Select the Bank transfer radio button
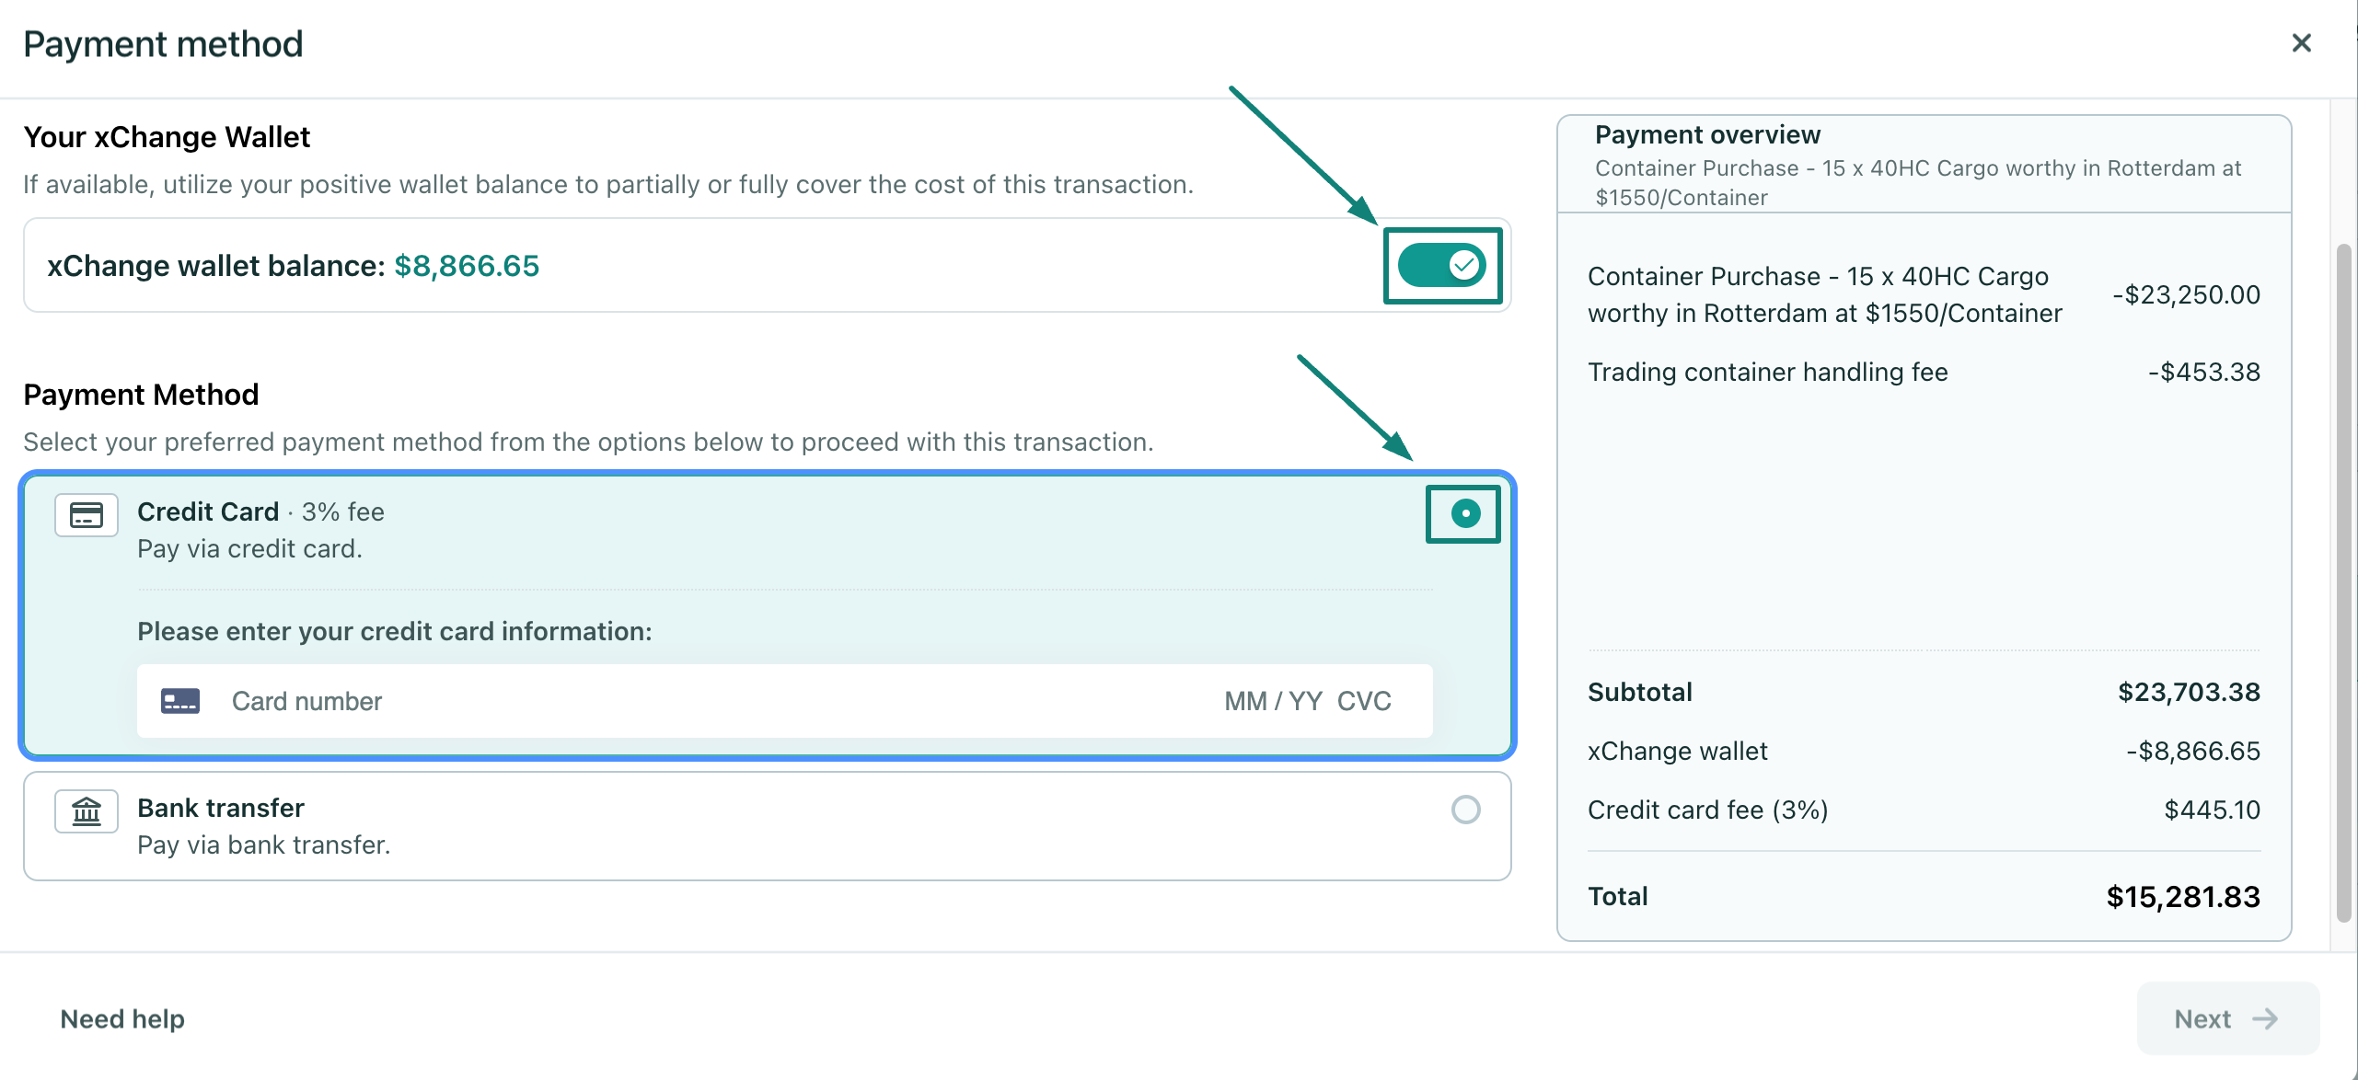 pyautogui.click(x=1465, y=810)
